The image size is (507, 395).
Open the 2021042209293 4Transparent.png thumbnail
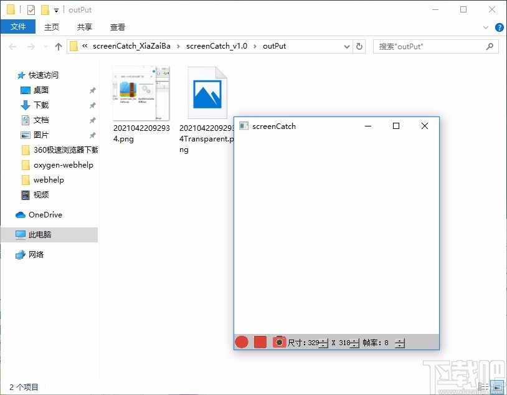tap(207, 92)
